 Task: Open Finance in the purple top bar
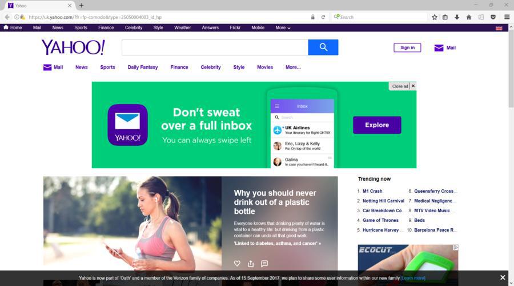tap(106, 27)
